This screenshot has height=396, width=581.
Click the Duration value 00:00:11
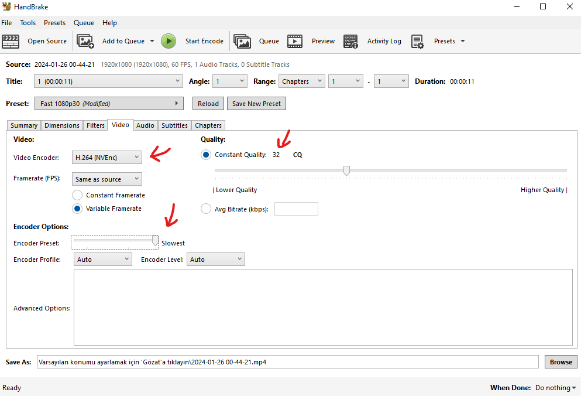462,81
